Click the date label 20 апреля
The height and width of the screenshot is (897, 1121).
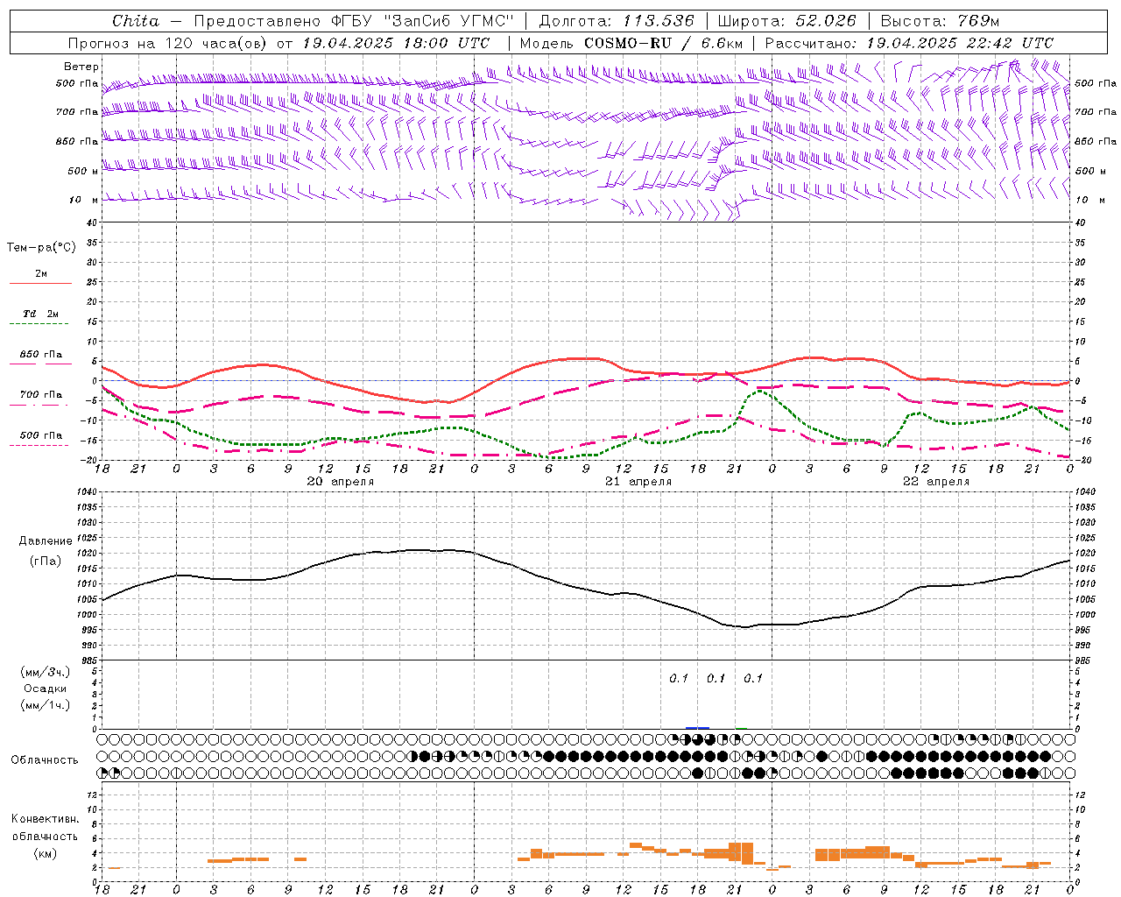click(341, 482)
